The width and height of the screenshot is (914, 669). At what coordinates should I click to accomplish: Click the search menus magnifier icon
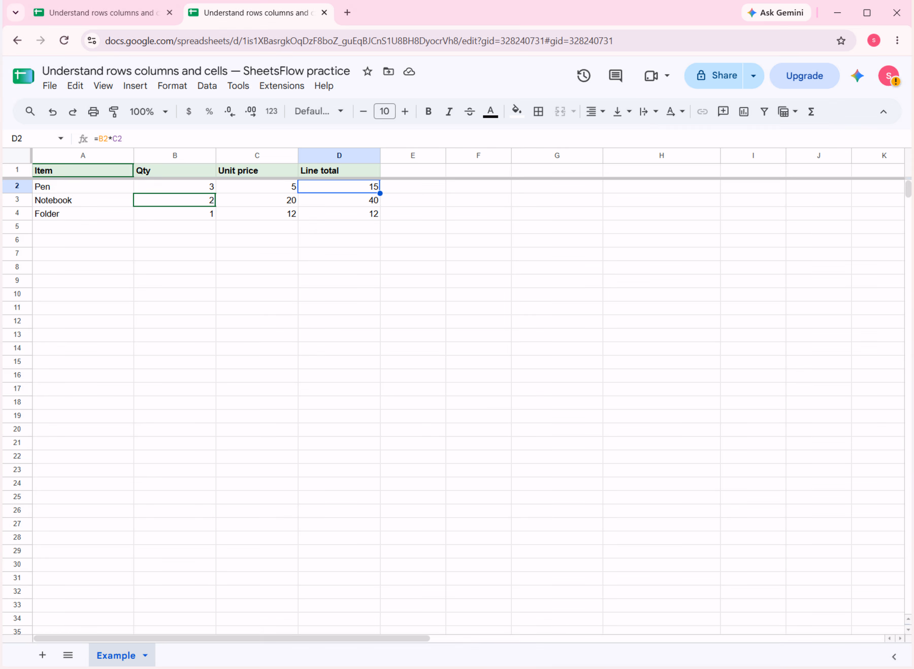[x=30, y=111]
